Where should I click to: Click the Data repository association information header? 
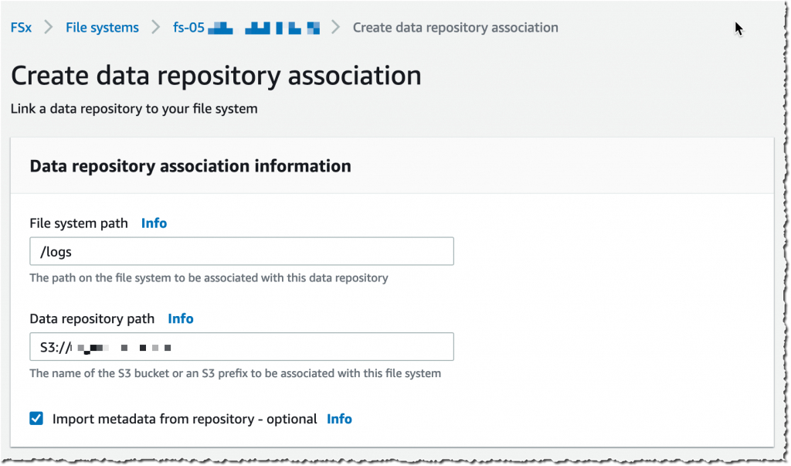tap(189, 165)
